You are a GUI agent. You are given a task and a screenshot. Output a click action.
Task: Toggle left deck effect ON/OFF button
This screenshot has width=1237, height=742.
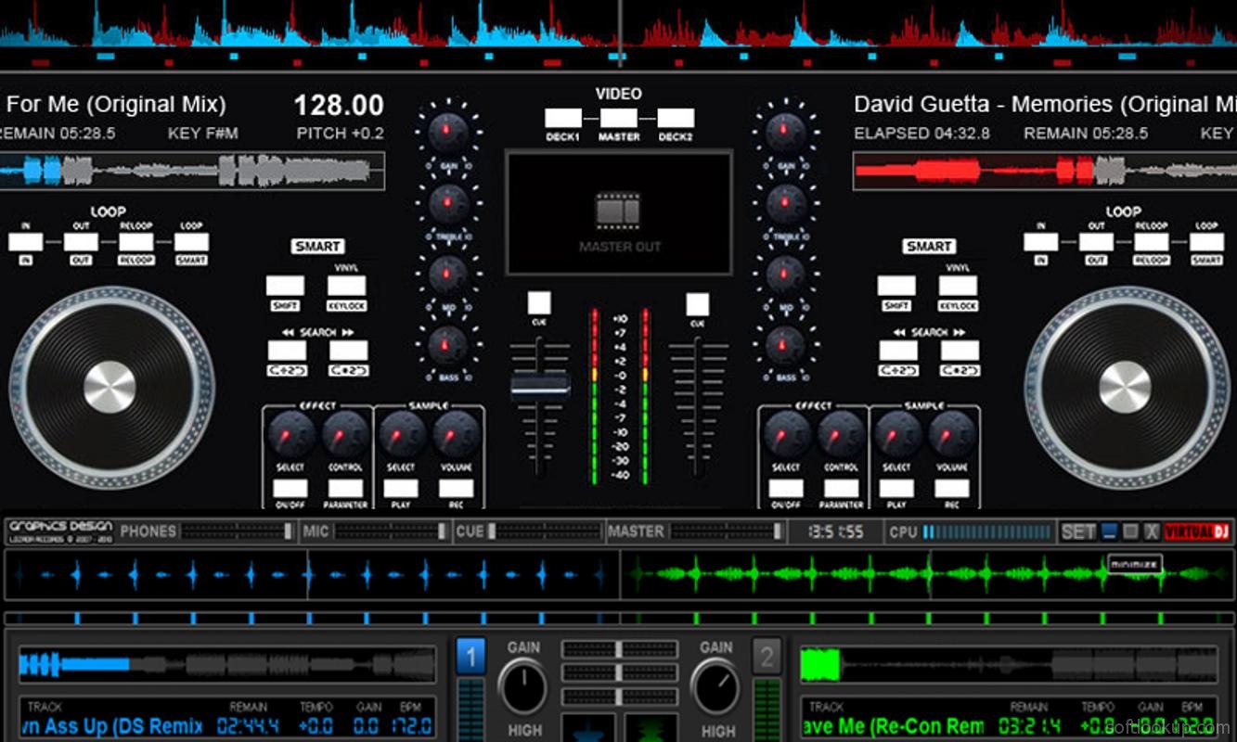[x=290, y=488]
